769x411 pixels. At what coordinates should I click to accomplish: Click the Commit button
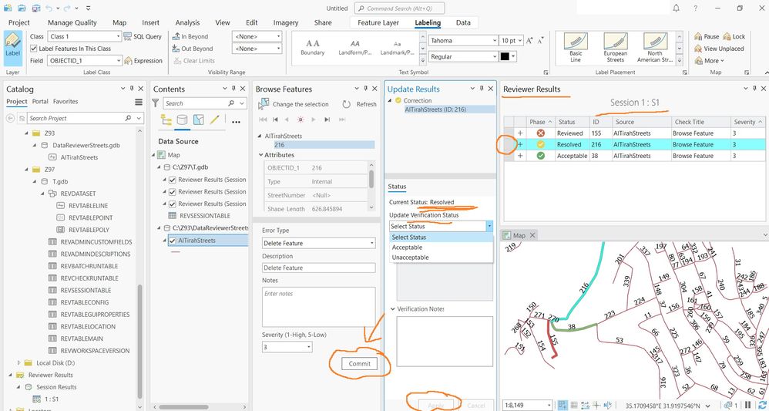(360, 363)
